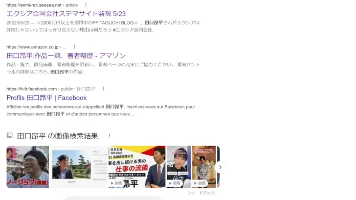Play the 動画 badge on brown thumbnail
Image resolution: width=356 pixels, height=200 pixels.
pos(200,183)
